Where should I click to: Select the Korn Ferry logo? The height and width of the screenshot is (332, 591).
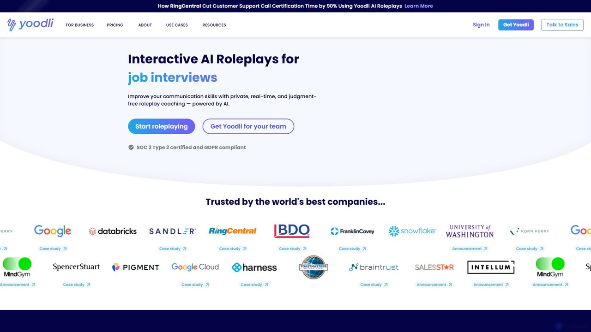pyautogui.click(x=530, y=231)
